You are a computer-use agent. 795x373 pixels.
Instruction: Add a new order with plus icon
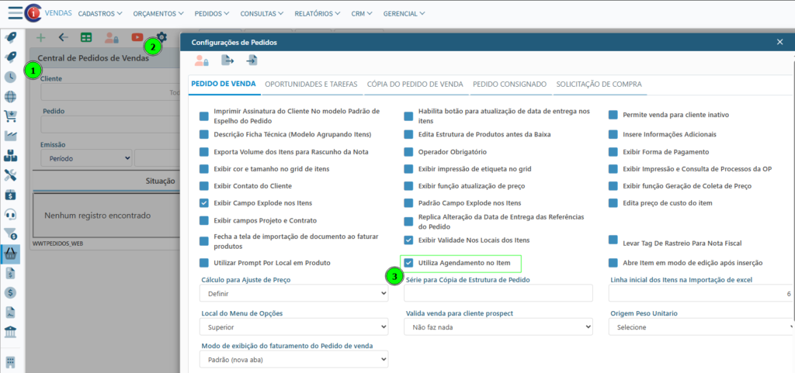41,37
